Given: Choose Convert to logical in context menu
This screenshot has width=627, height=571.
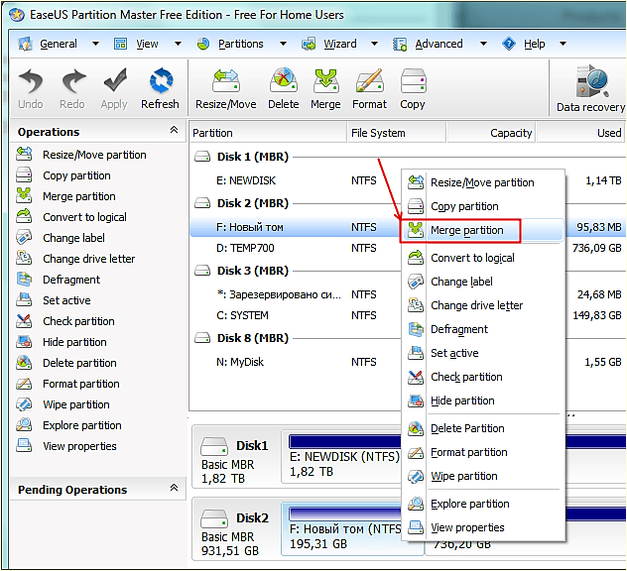Looking at the screenshot, I should [483, 258].
